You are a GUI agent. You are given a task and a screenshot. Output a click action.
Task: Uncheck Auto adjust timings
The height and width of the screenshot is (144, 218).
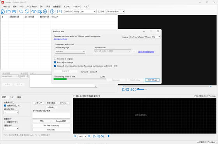55,62
